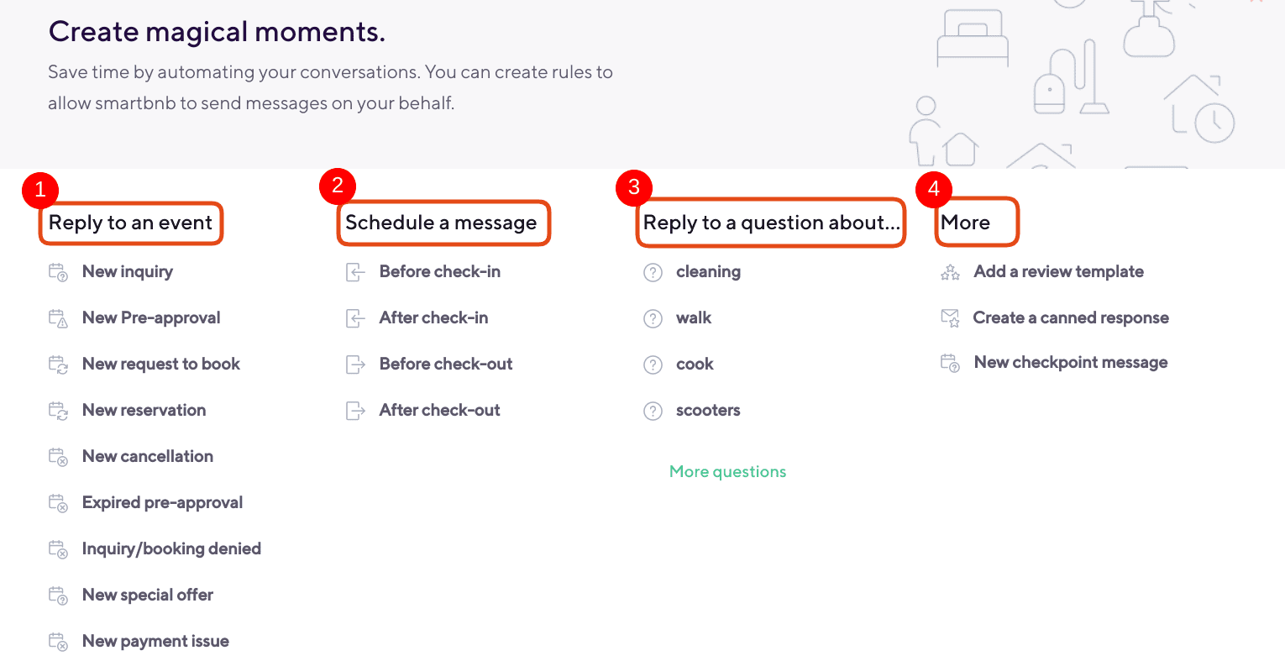Click the question-mark circle icon beside scooters
The image size is (1285, 661).
[x=653, y=411]
